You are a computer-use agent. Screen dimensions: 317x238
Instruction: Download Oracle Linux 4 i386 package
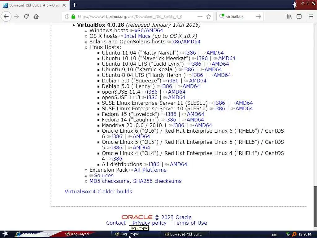pos(117,159)
